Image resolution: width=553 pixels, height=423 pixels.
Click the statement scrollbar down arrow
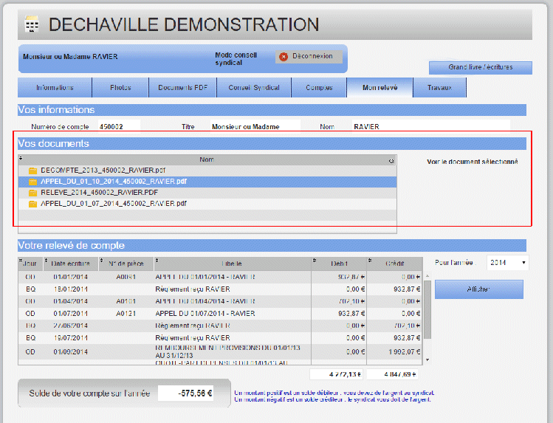pos(427,360)
